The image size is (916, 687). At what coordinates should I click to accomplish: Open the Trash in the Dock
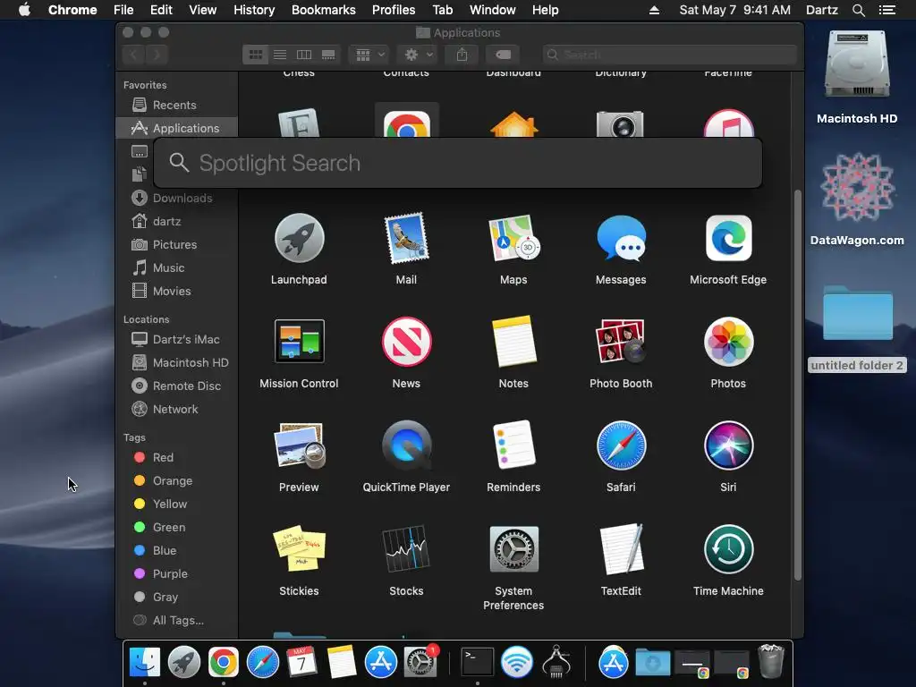tap(770, 661)
